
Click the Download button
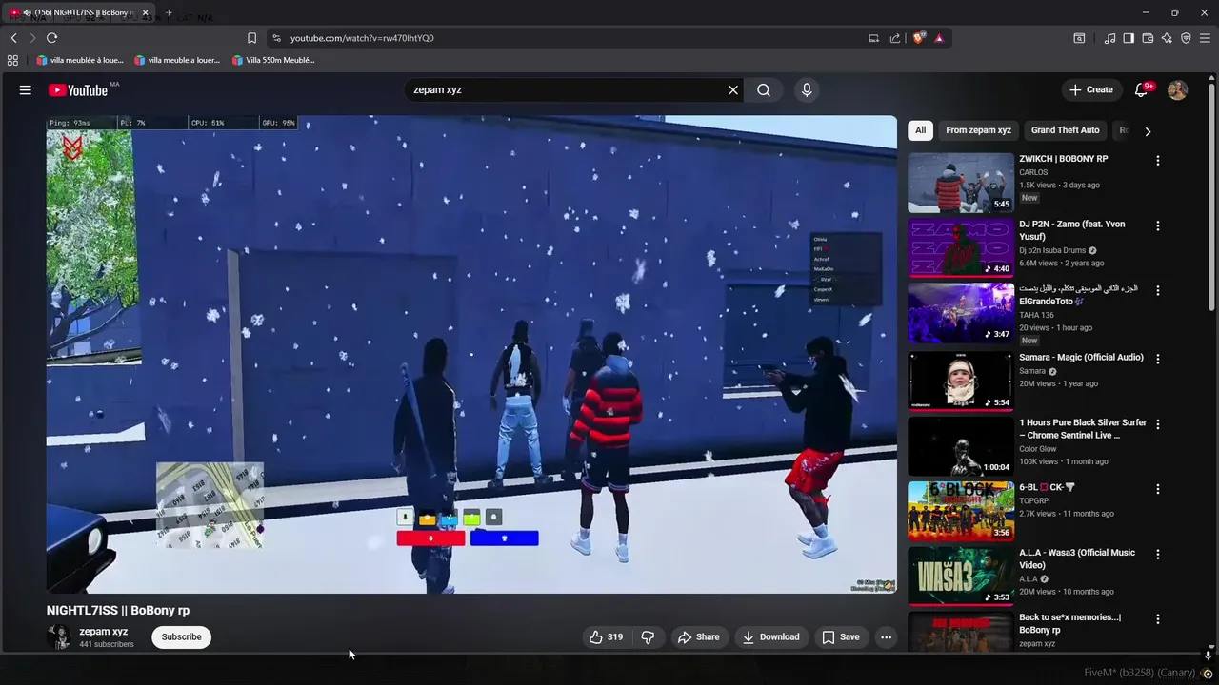point(771,637)
